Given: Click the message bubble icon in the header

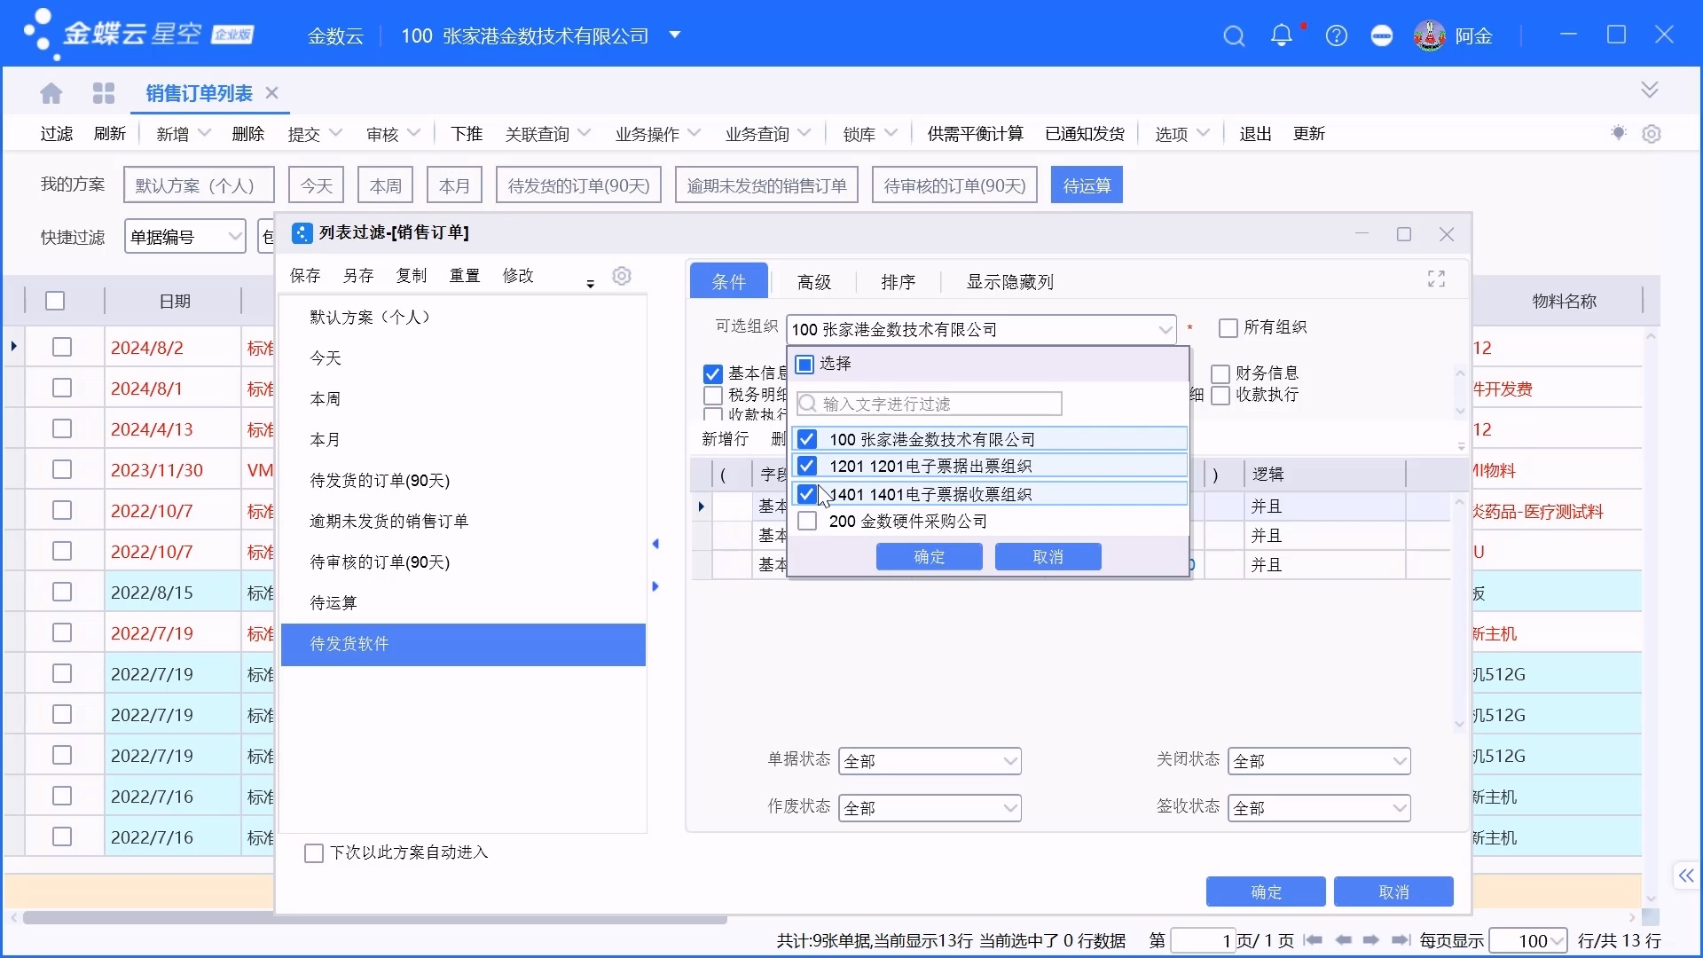Looking at the screenshot, I should (x=1382, y=36).
